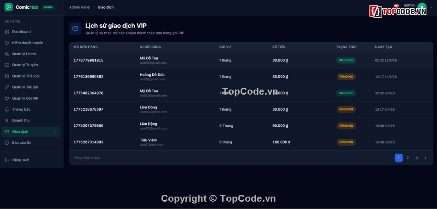The height and width of the screenshot is (209, 437).
Task: Click the credit card icon beside page title
Action: (x=75, y=28)
